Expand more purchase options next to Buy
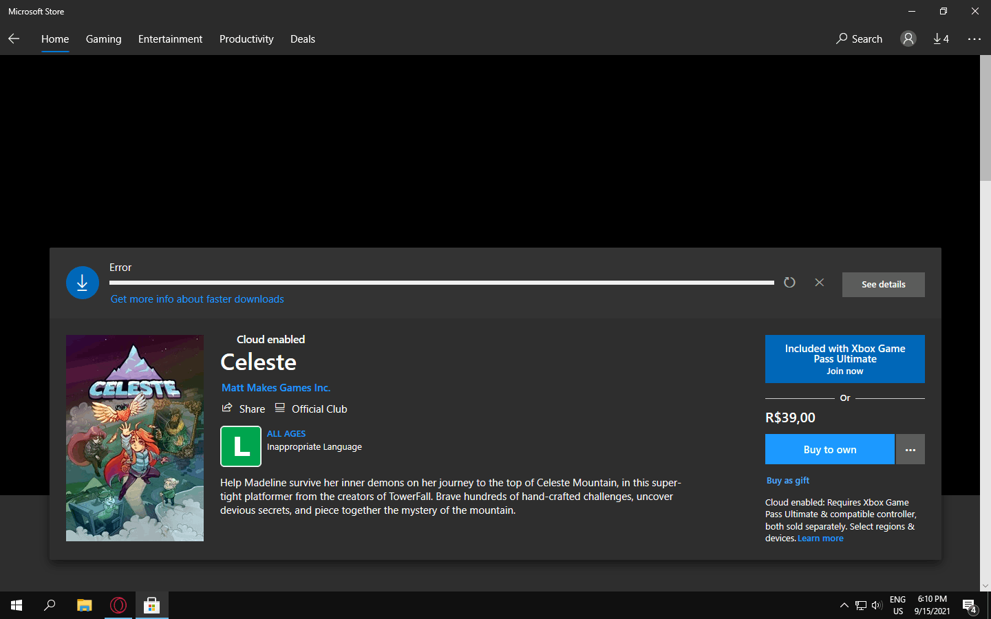The image size is (991, 619). [x=910, y=449]
